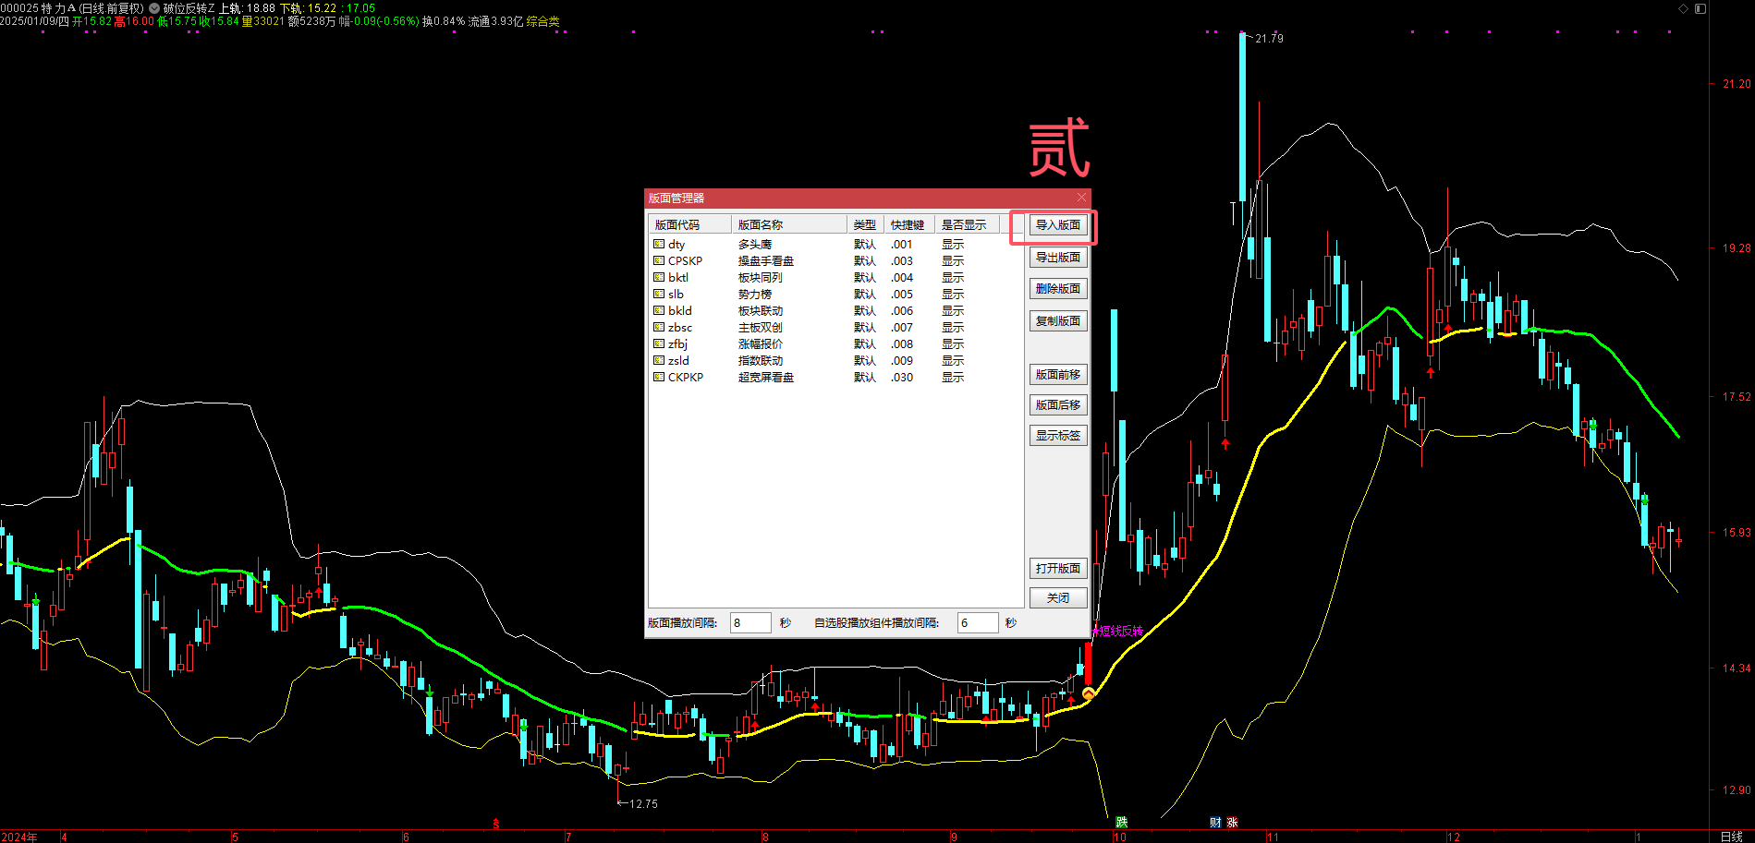Move the layout forward with 版面前移
The height and width of the screenshot is (843, 1755).
coord(1058,375)
